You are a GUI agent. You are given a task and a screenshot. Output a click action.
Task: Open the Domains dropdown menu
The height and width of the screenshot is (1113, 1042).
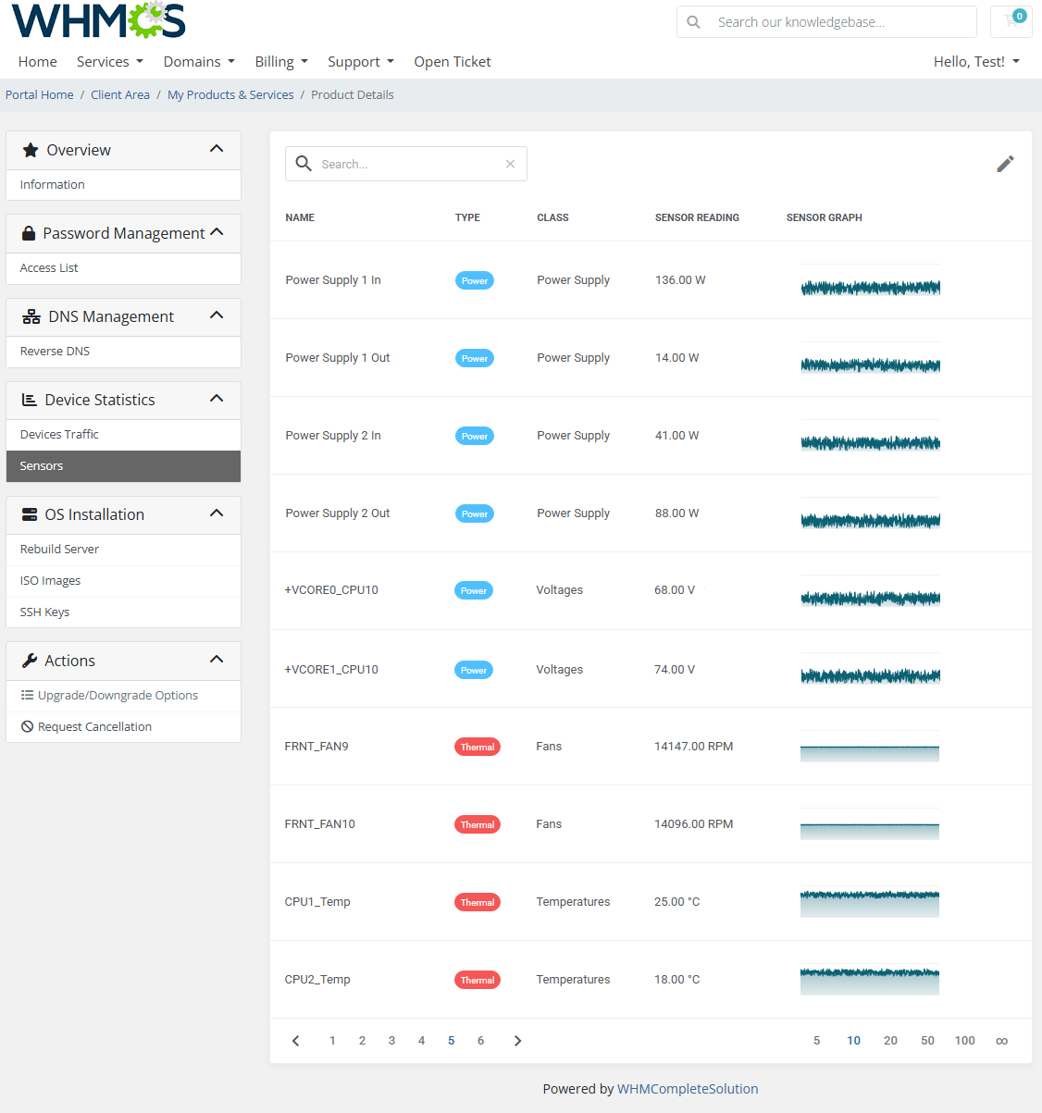click(199, 62)
